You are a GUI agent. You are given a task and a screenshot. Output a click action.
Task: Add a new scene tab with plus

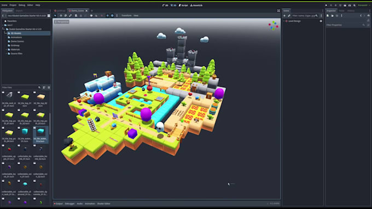pos(92,11)
